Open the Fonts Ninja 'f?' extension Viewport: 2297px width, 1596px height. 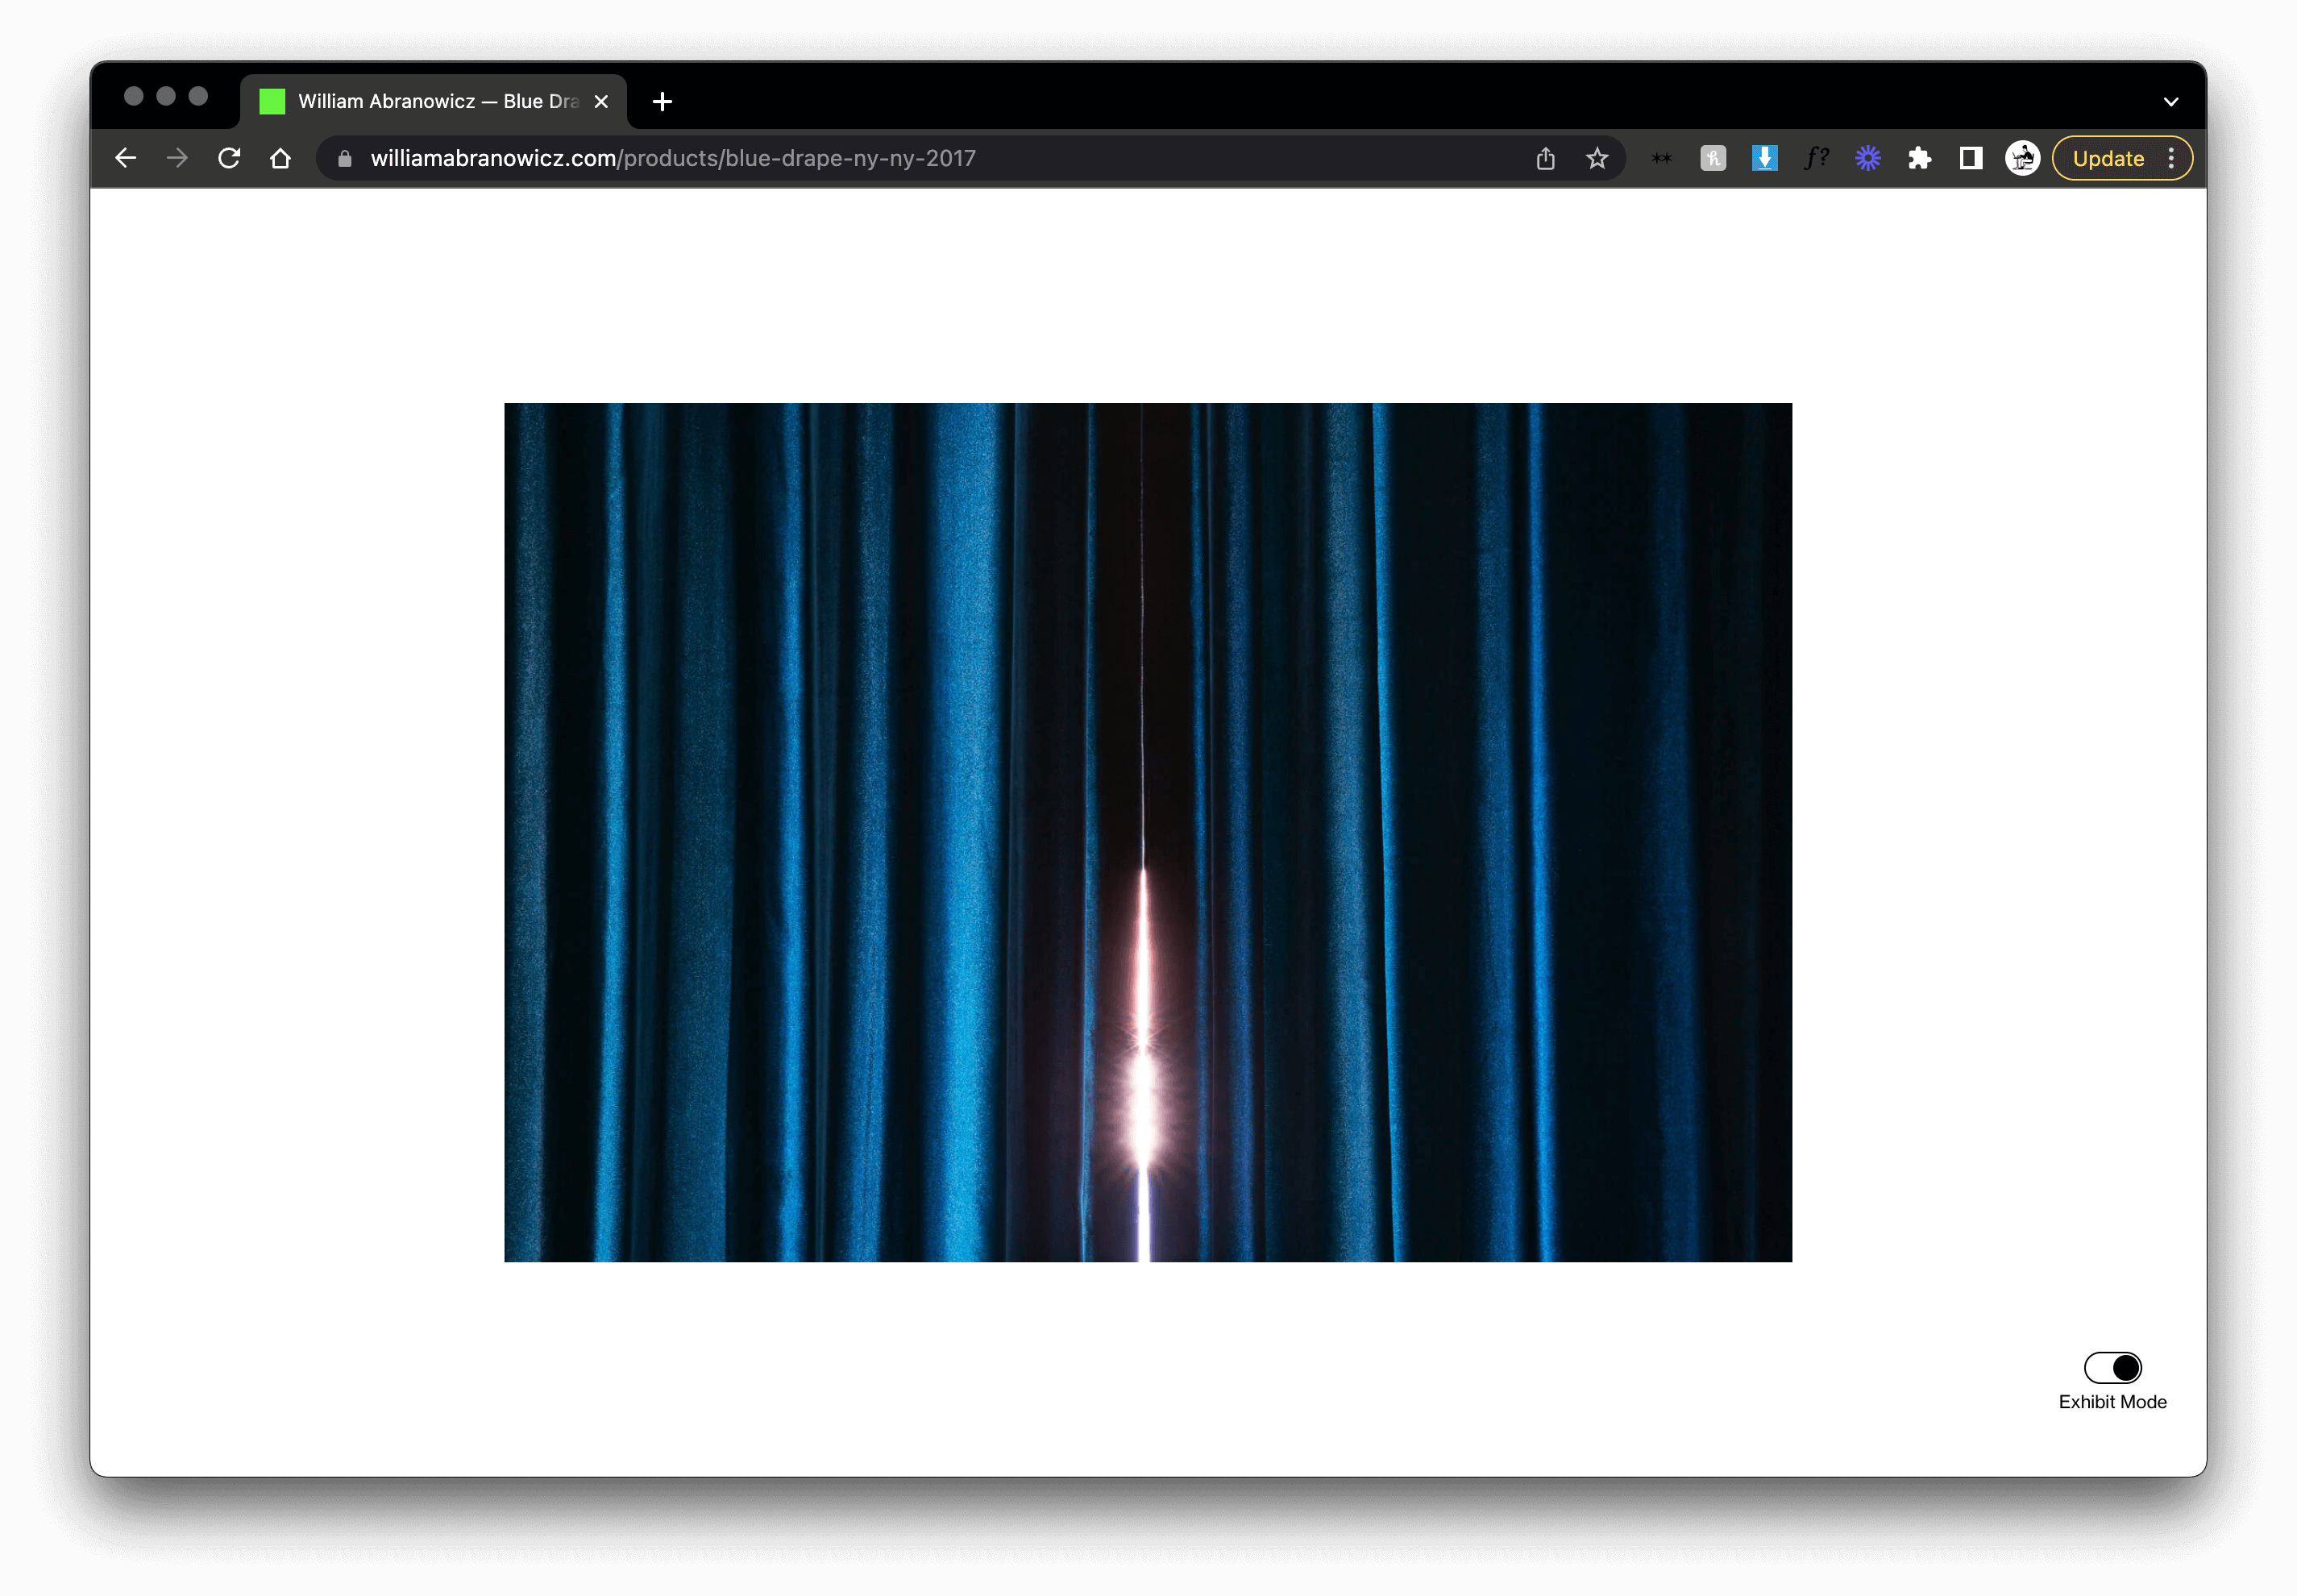tap(1816, 158)
